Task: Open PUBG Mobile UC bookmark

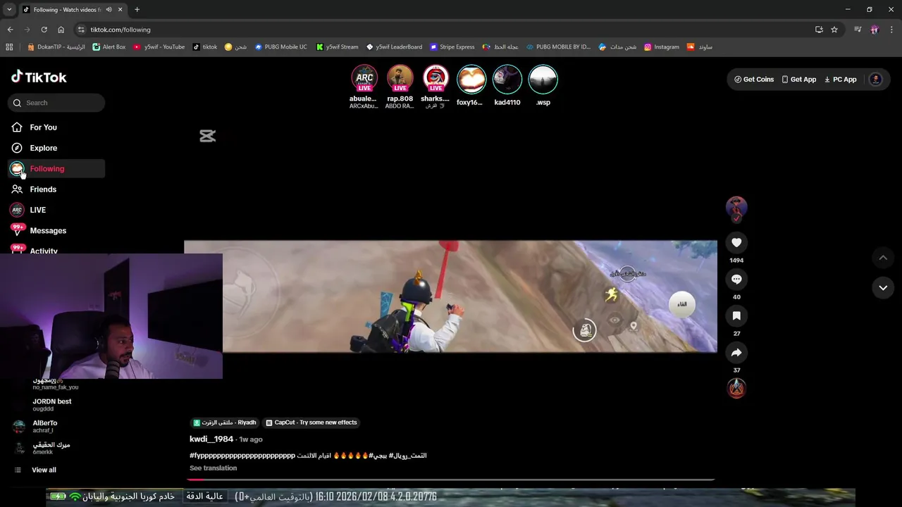Action: (x=280, y=47)
